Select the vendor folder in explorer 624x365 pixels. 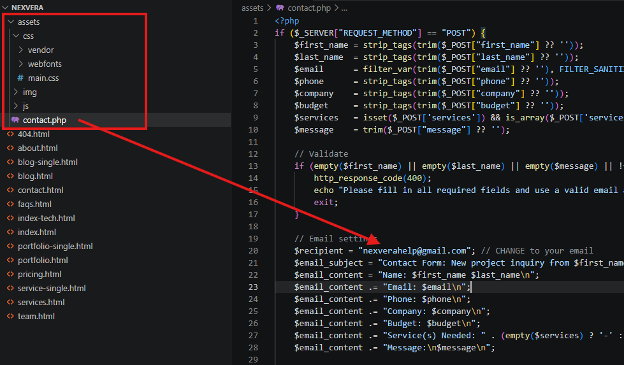41,50
